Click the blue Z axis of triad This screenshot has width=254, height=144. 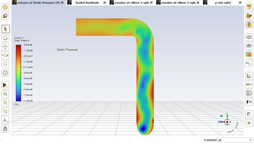[x=221, y=122]
